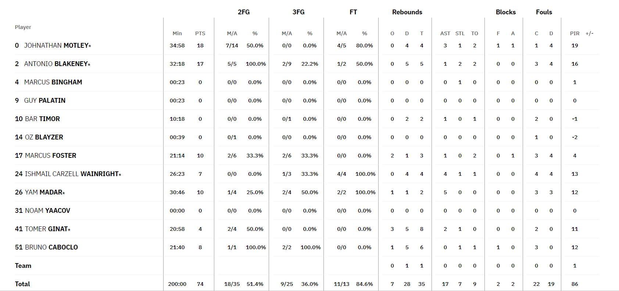The height and width of the screenshot is (291, 619).
Task: Click Bruno Caboclo player name
Action: click(51, 247)
